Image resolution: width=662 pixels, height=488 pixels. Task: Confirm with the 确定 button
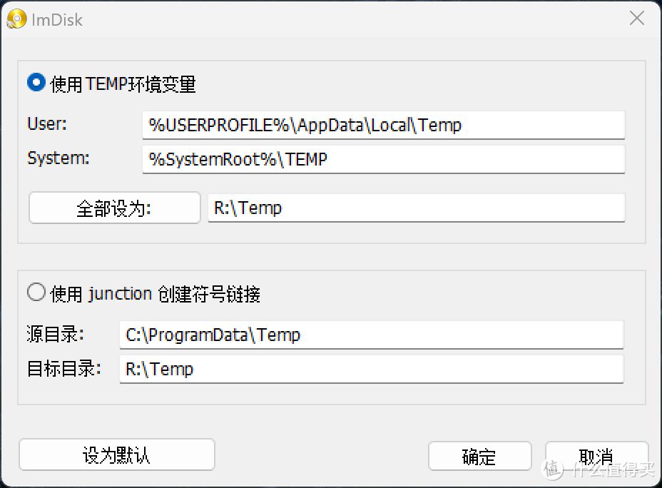pyautogui.click(x=479, y=456)
